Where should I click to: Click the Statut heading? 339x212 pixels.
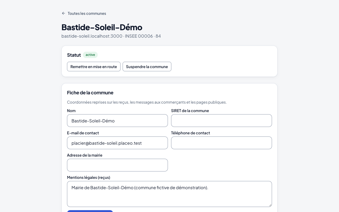(74, 55)
